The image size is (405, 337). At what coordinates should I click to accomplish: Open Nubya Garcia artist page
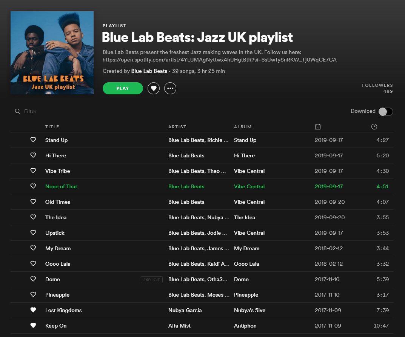coord(185,311)
